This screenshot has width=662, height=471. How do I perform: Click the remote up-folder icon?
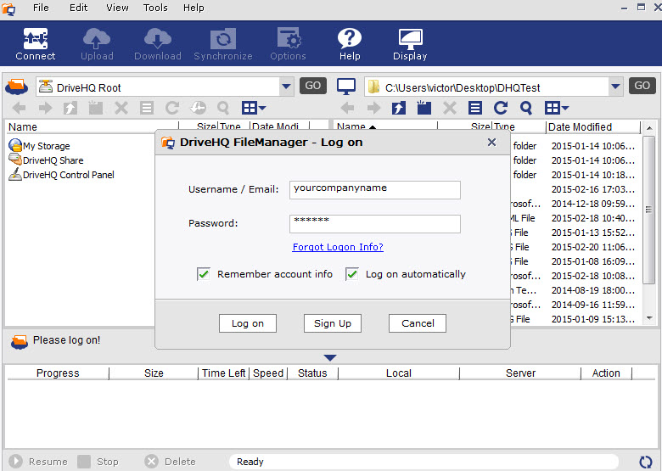pos(70,108)
